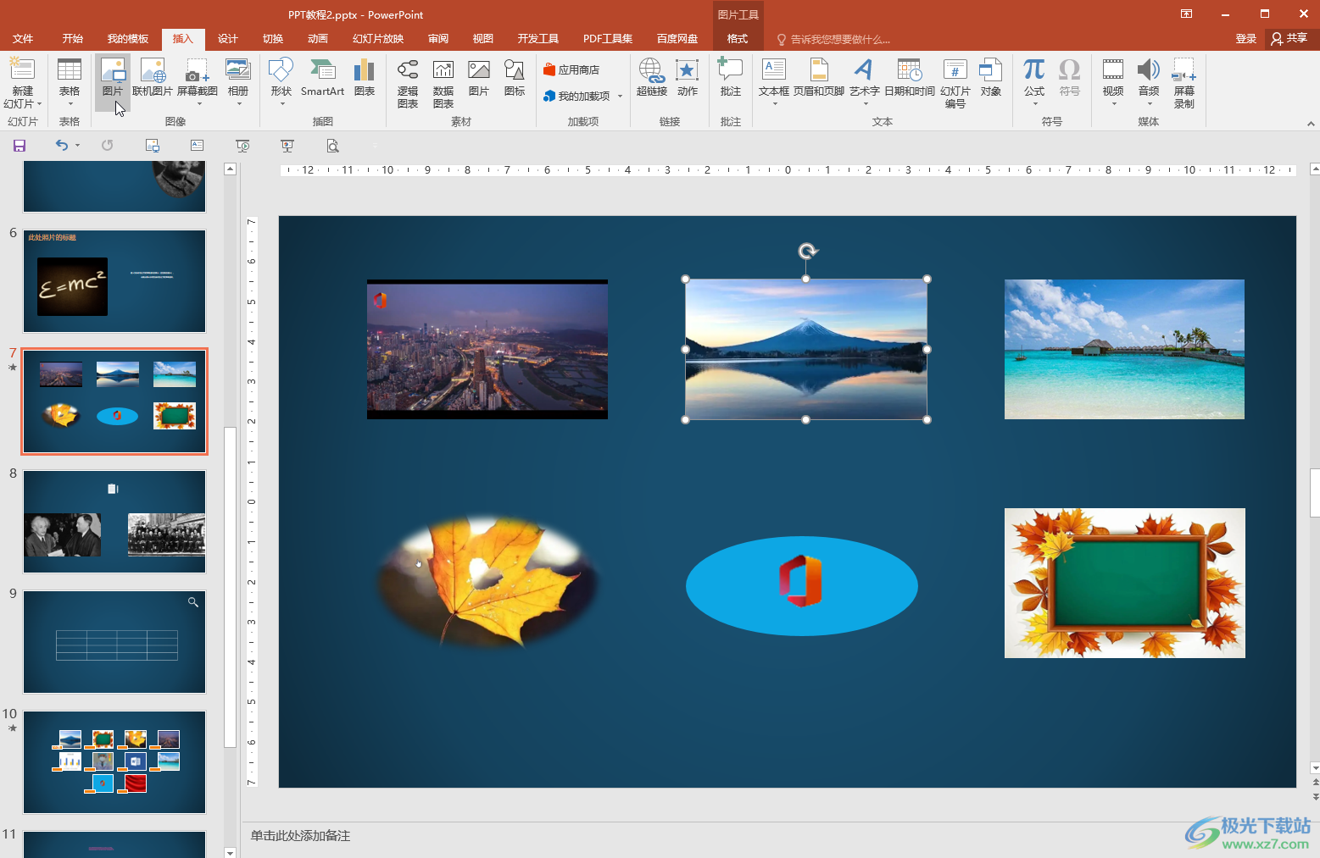Switch to the Review (审阅) tab
The height and width of the screenshot is (858, 1320).
(438, 39)
